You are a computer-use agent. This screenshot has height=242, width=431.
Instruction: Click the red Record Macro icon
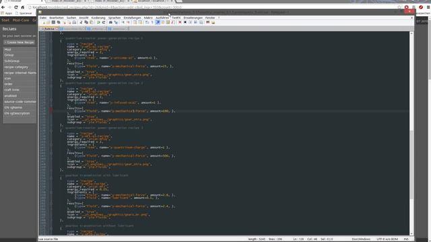[180, 22]
